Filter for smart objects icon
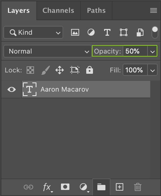Image resolution: width=161 pixels, height=196 pixels. tap(140, 33)
